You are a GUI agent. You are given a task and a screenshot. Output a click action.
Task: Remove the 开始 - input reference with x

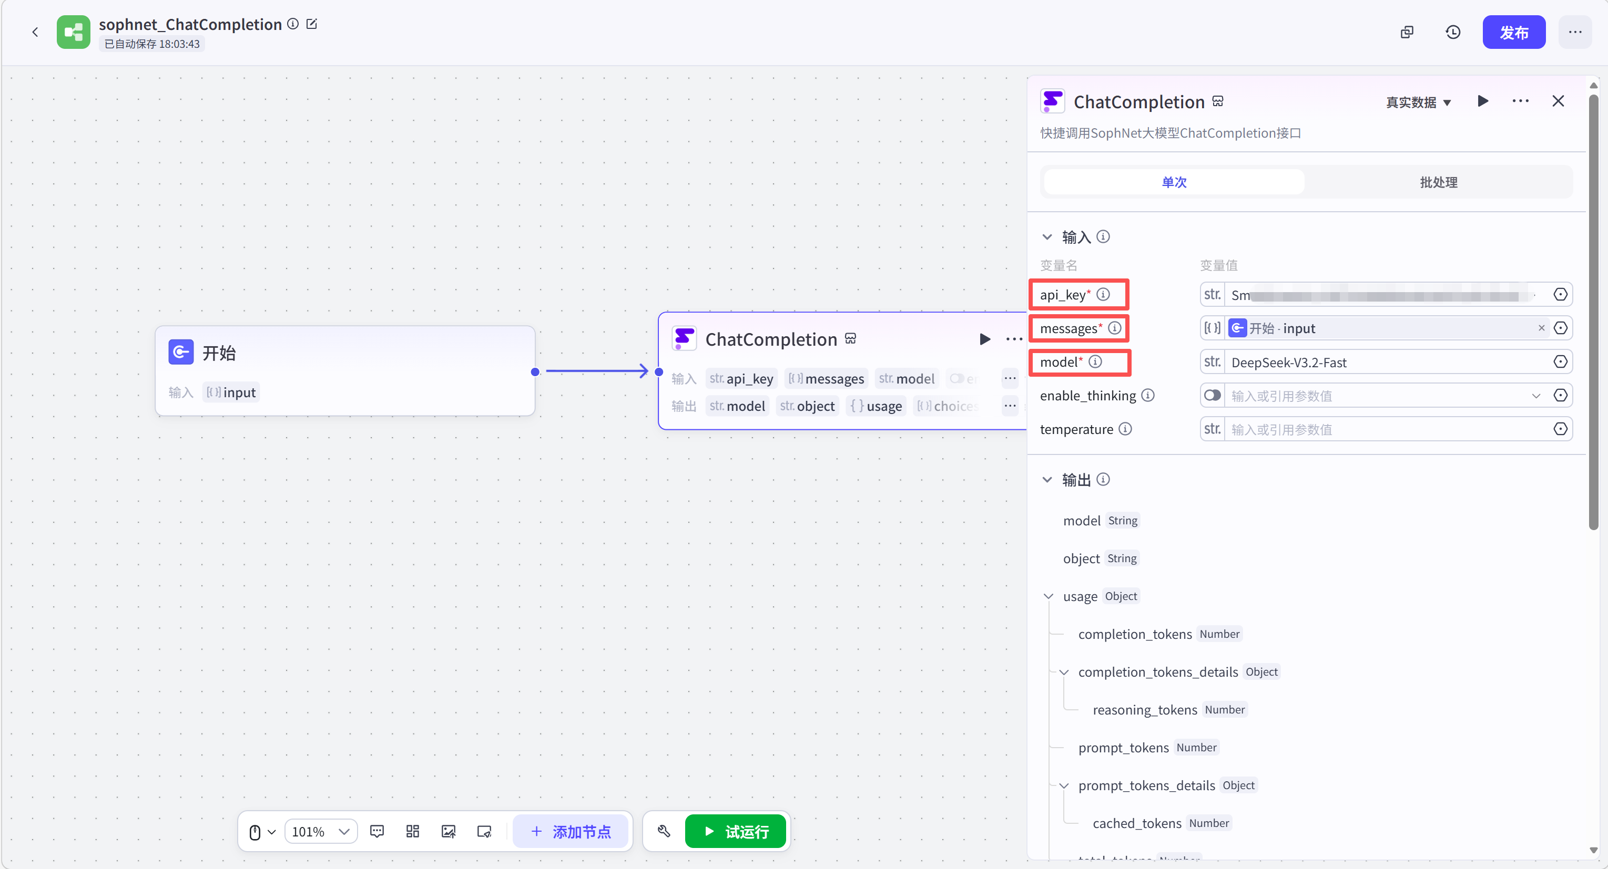click(1541, 328)
